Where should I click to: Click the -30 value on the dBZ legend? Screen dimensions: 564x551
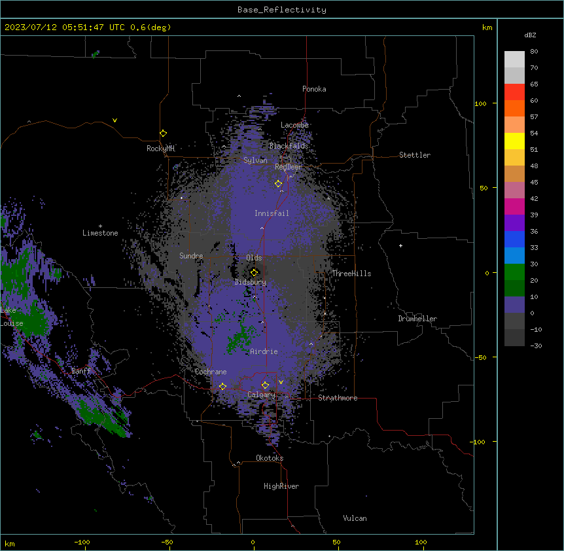(x=536, y=346)
